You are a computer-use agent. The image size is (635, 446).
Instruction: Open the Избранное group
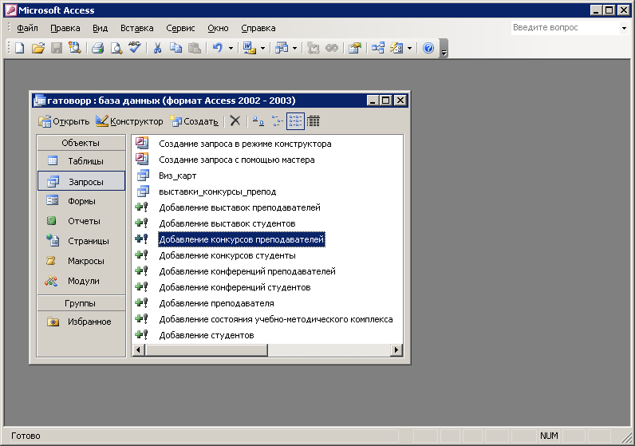click(x=81, y=322)
